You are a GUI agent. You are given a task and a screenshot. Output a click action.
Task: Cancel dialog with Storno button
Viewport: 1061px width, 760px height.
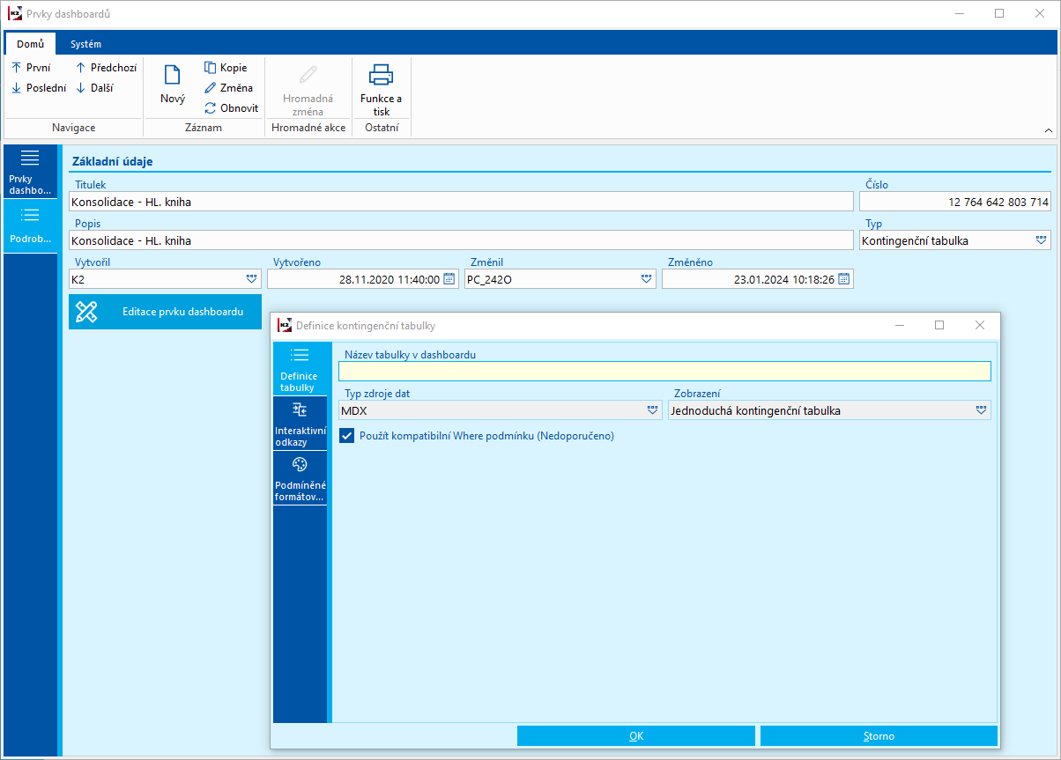[x=878, y=736]
